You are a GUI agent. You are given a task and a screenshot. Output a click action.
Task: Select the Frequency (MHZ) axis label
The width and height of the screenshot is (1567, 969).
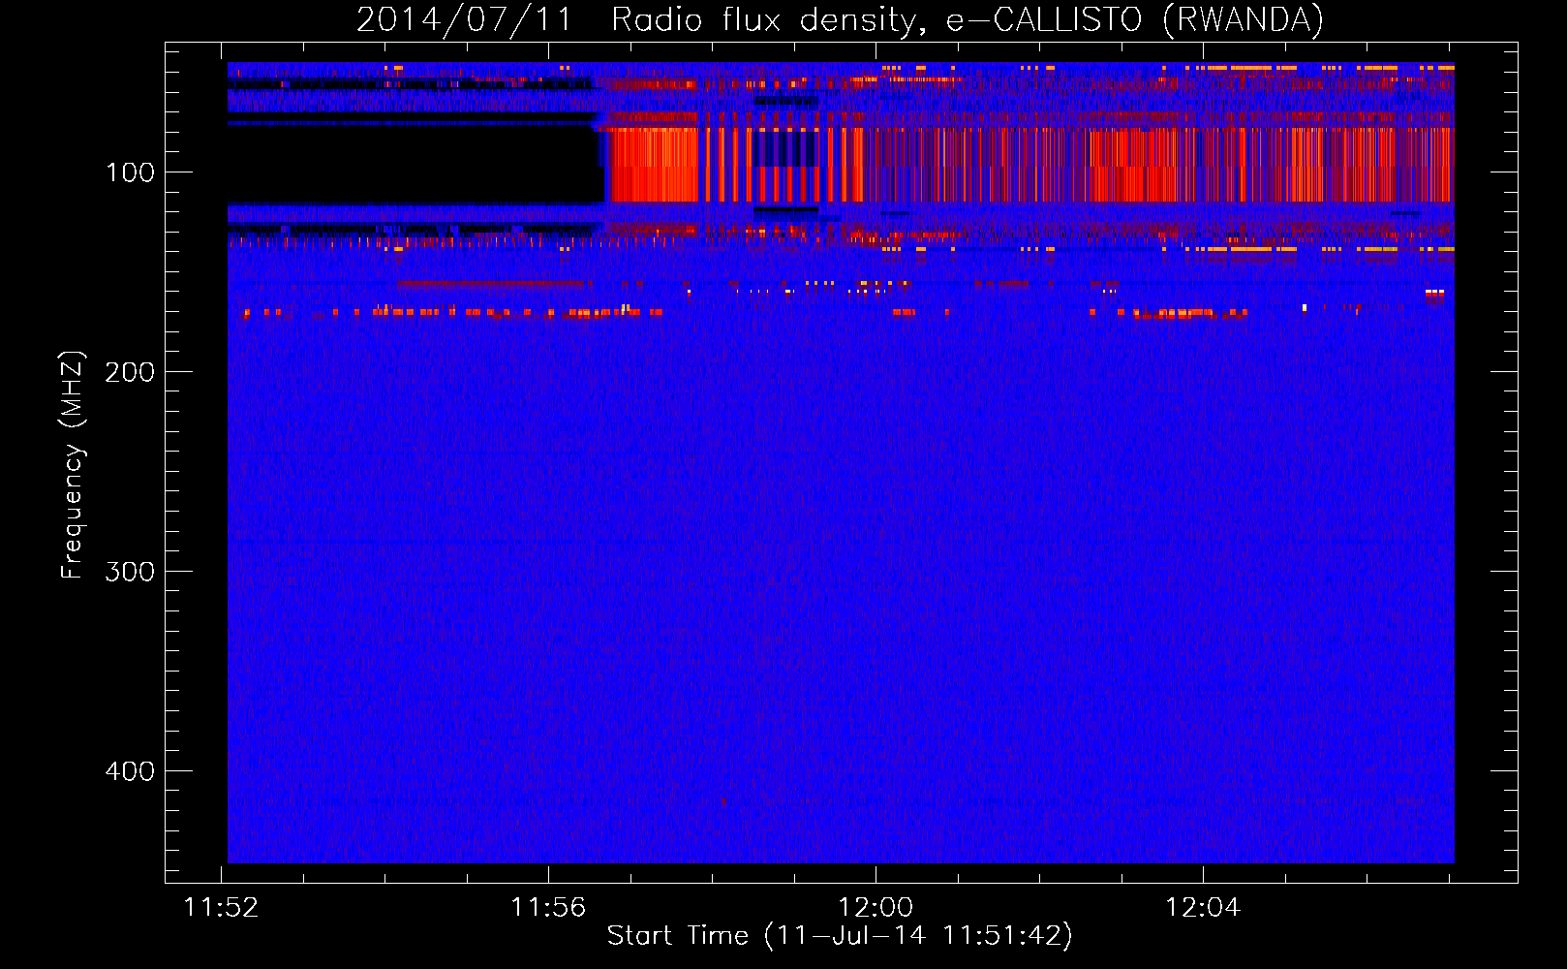73,465
